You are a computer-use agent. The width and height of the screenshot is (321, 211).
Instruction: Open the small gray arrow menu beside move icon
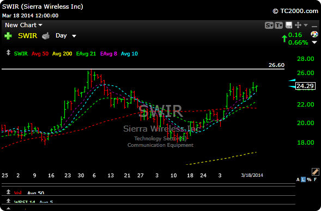coord(306,25)
